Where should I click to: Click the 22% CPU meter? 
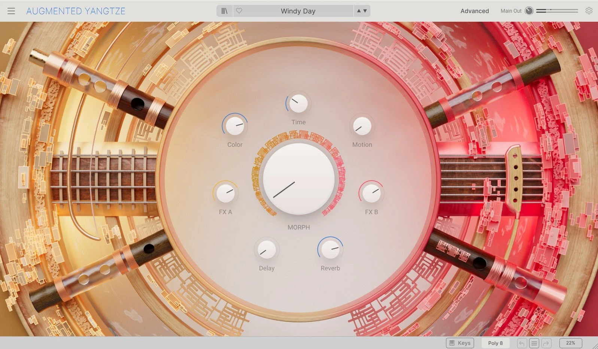[x=571, y=343]
